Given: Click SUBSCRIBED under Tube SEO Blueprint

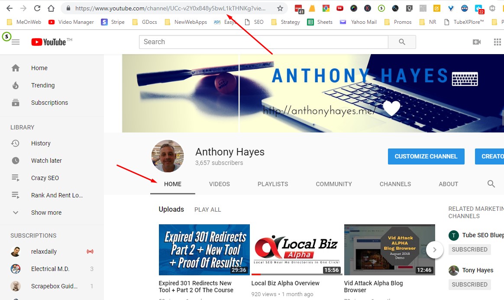Looking at the screenshot, I should click(x=470, y=250).
